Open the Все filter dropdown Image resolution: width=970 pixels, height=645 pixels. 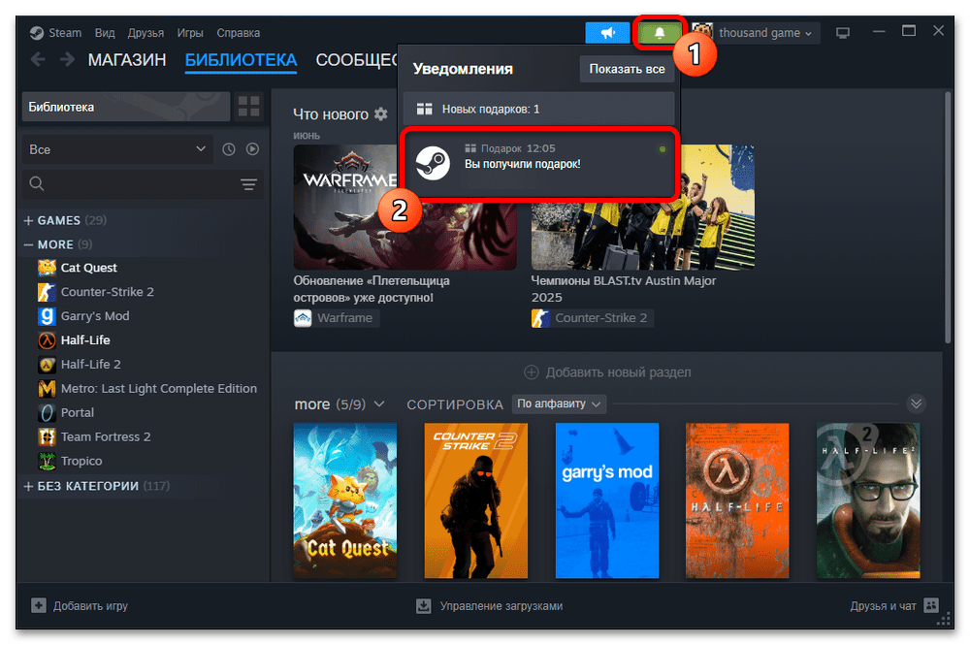point(117,149)
